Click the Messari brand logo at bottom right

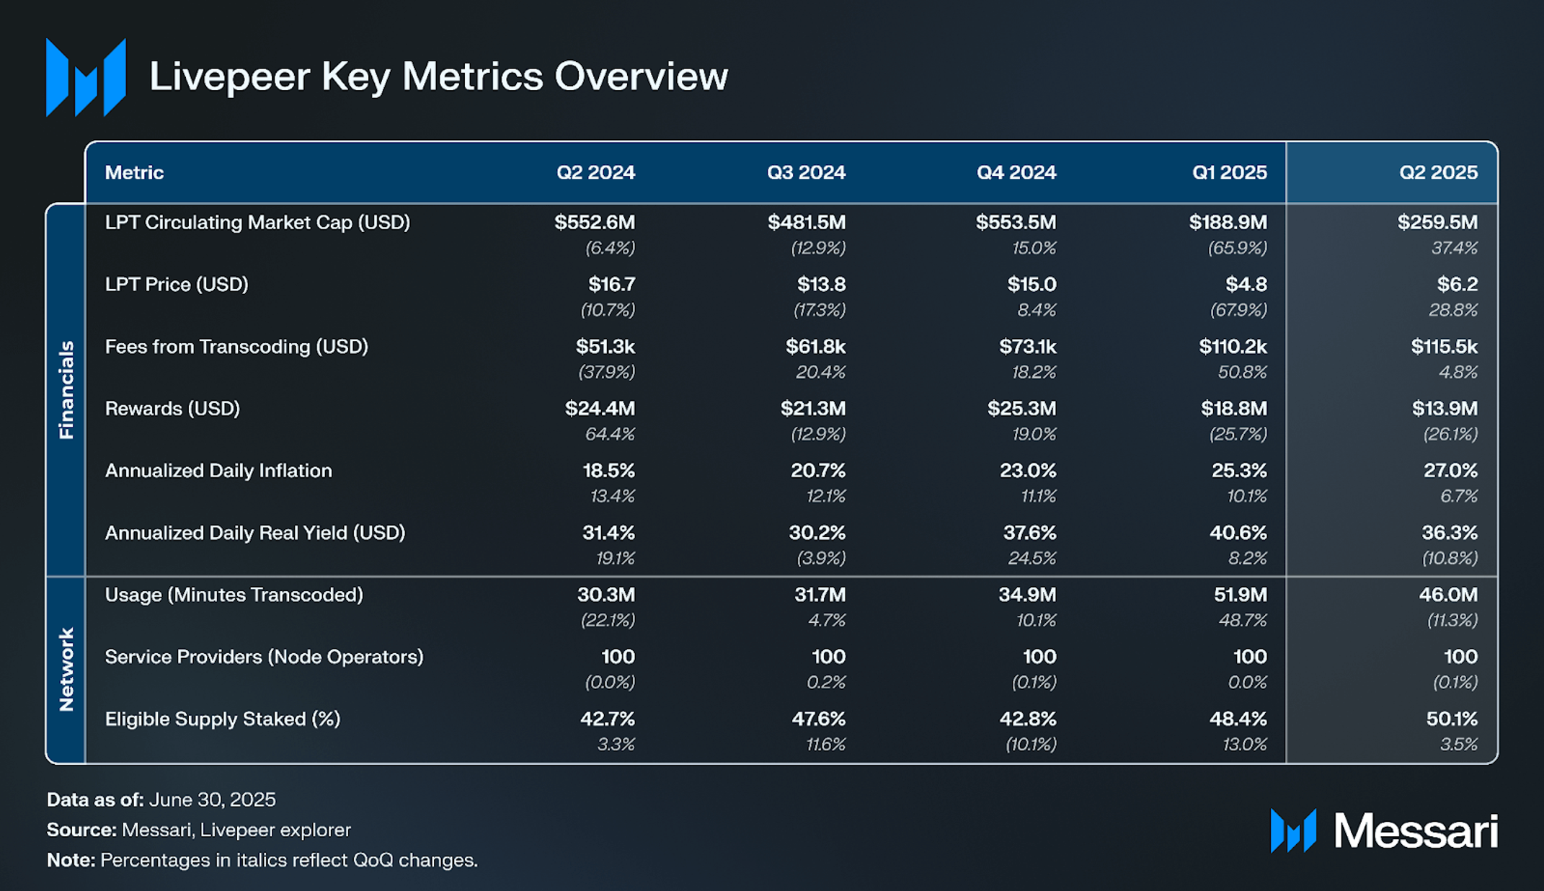tap(1384, 830)
